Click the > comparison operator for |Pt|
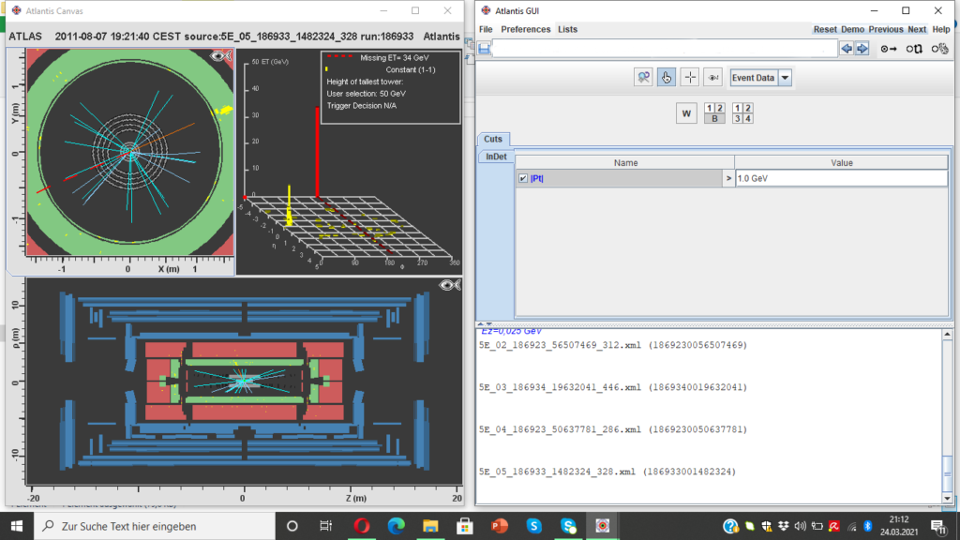 (728, 178)
